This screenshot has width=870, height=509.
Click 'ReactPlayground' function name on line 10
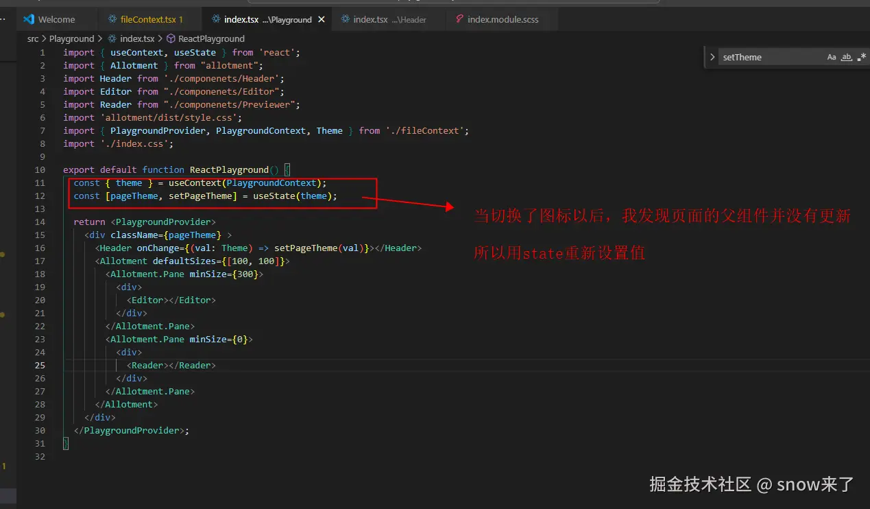(229, 169)
